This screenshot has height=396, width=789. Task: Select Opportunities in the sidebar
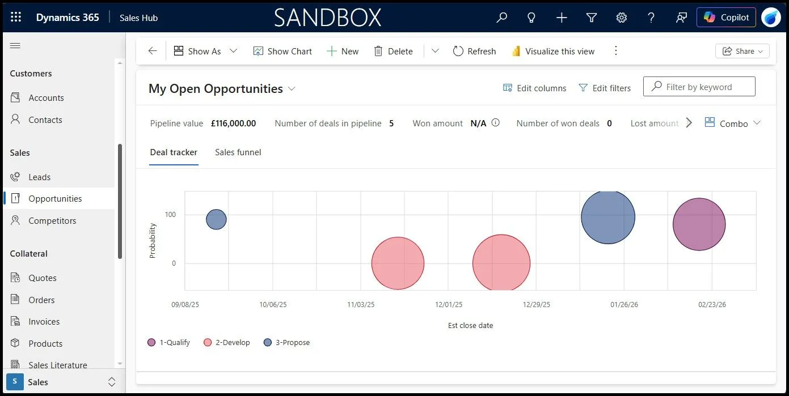tap(59, 198)
